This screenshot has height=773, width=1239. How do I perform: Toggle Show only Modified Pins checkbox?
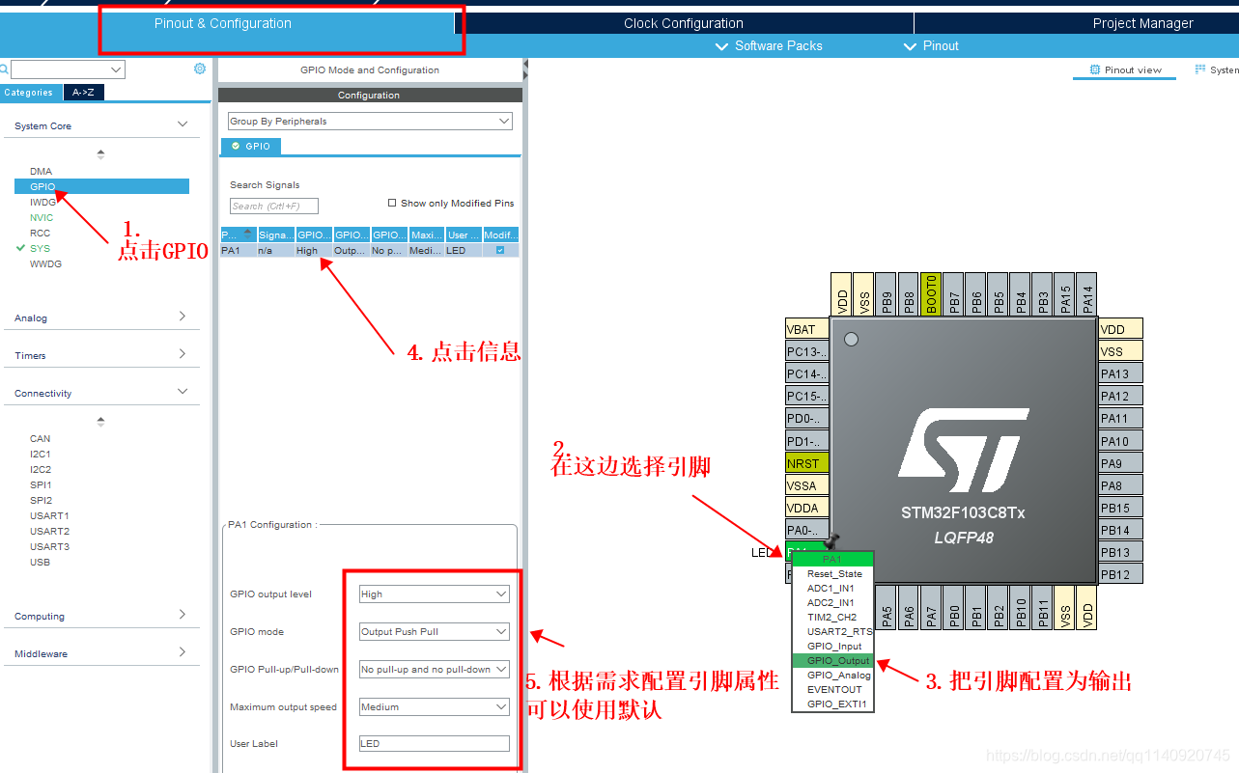pyautogui.click(x=392, y=203)
